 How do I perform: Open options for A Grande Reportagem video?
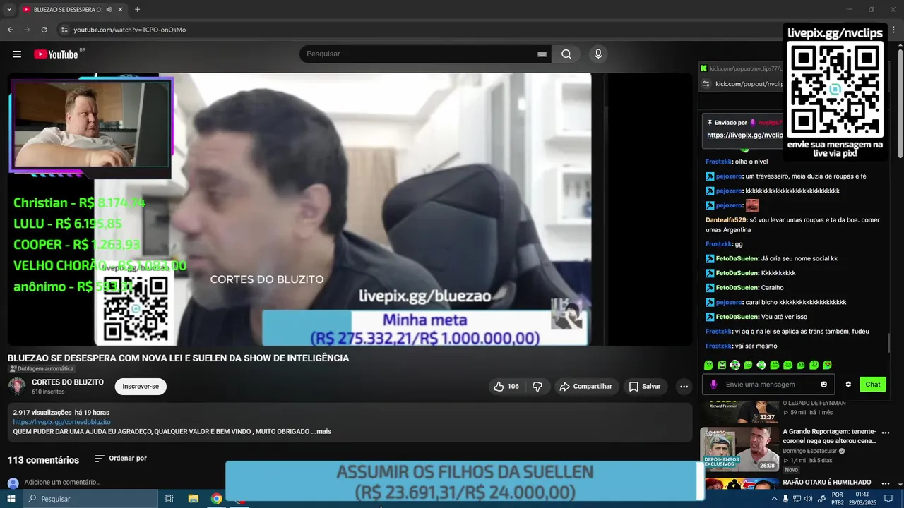pyautogui.click(x=886, y=433)
